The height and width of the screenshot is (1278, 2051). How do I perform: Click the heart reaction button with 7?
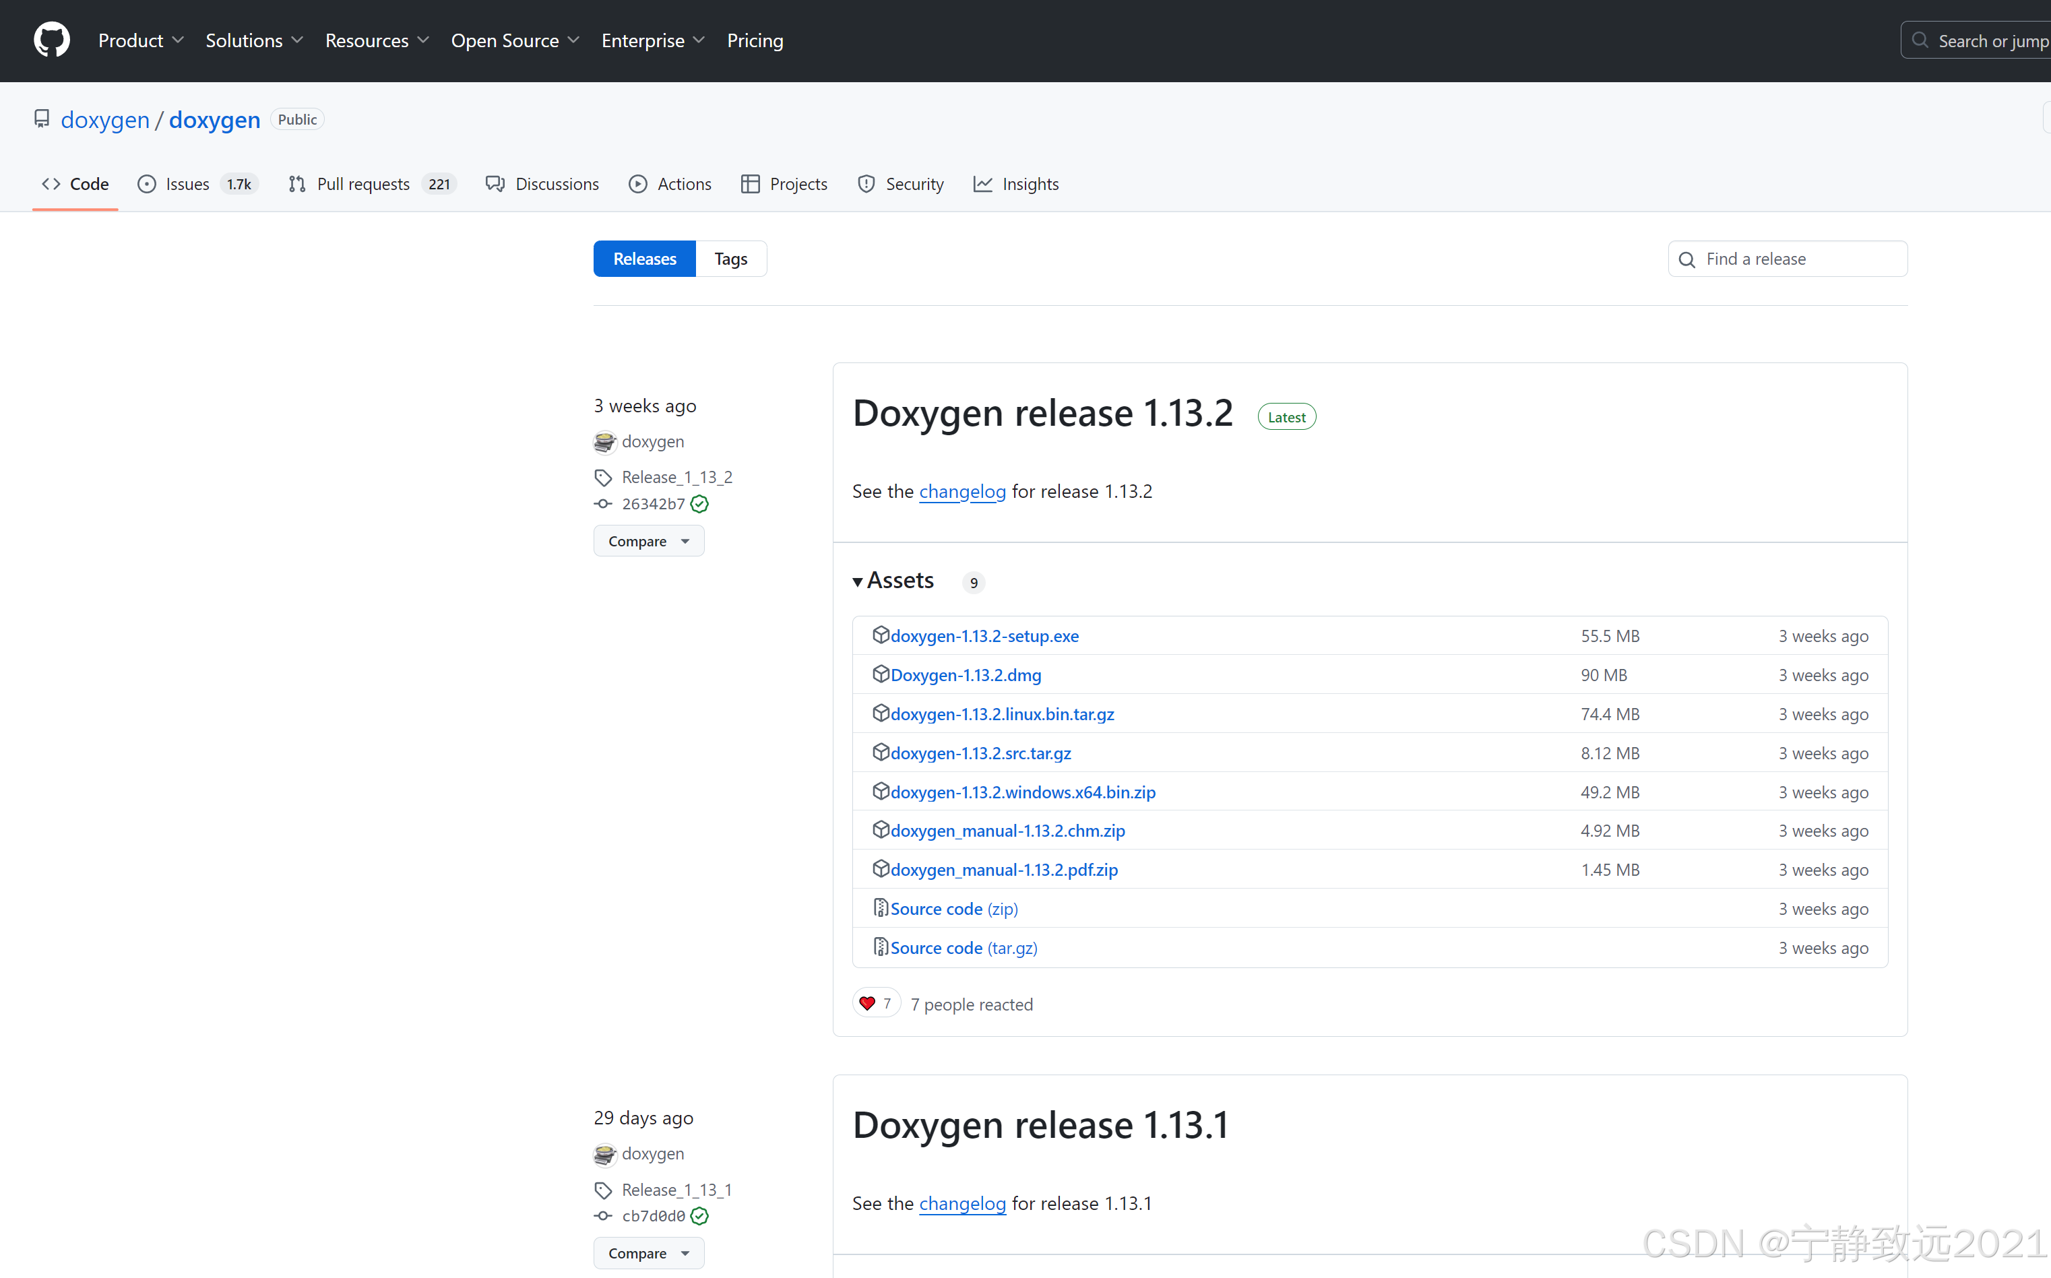877,1003
